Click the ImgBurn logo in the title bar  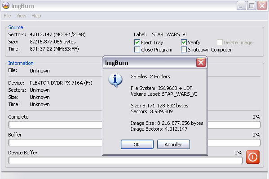point(6,5)
